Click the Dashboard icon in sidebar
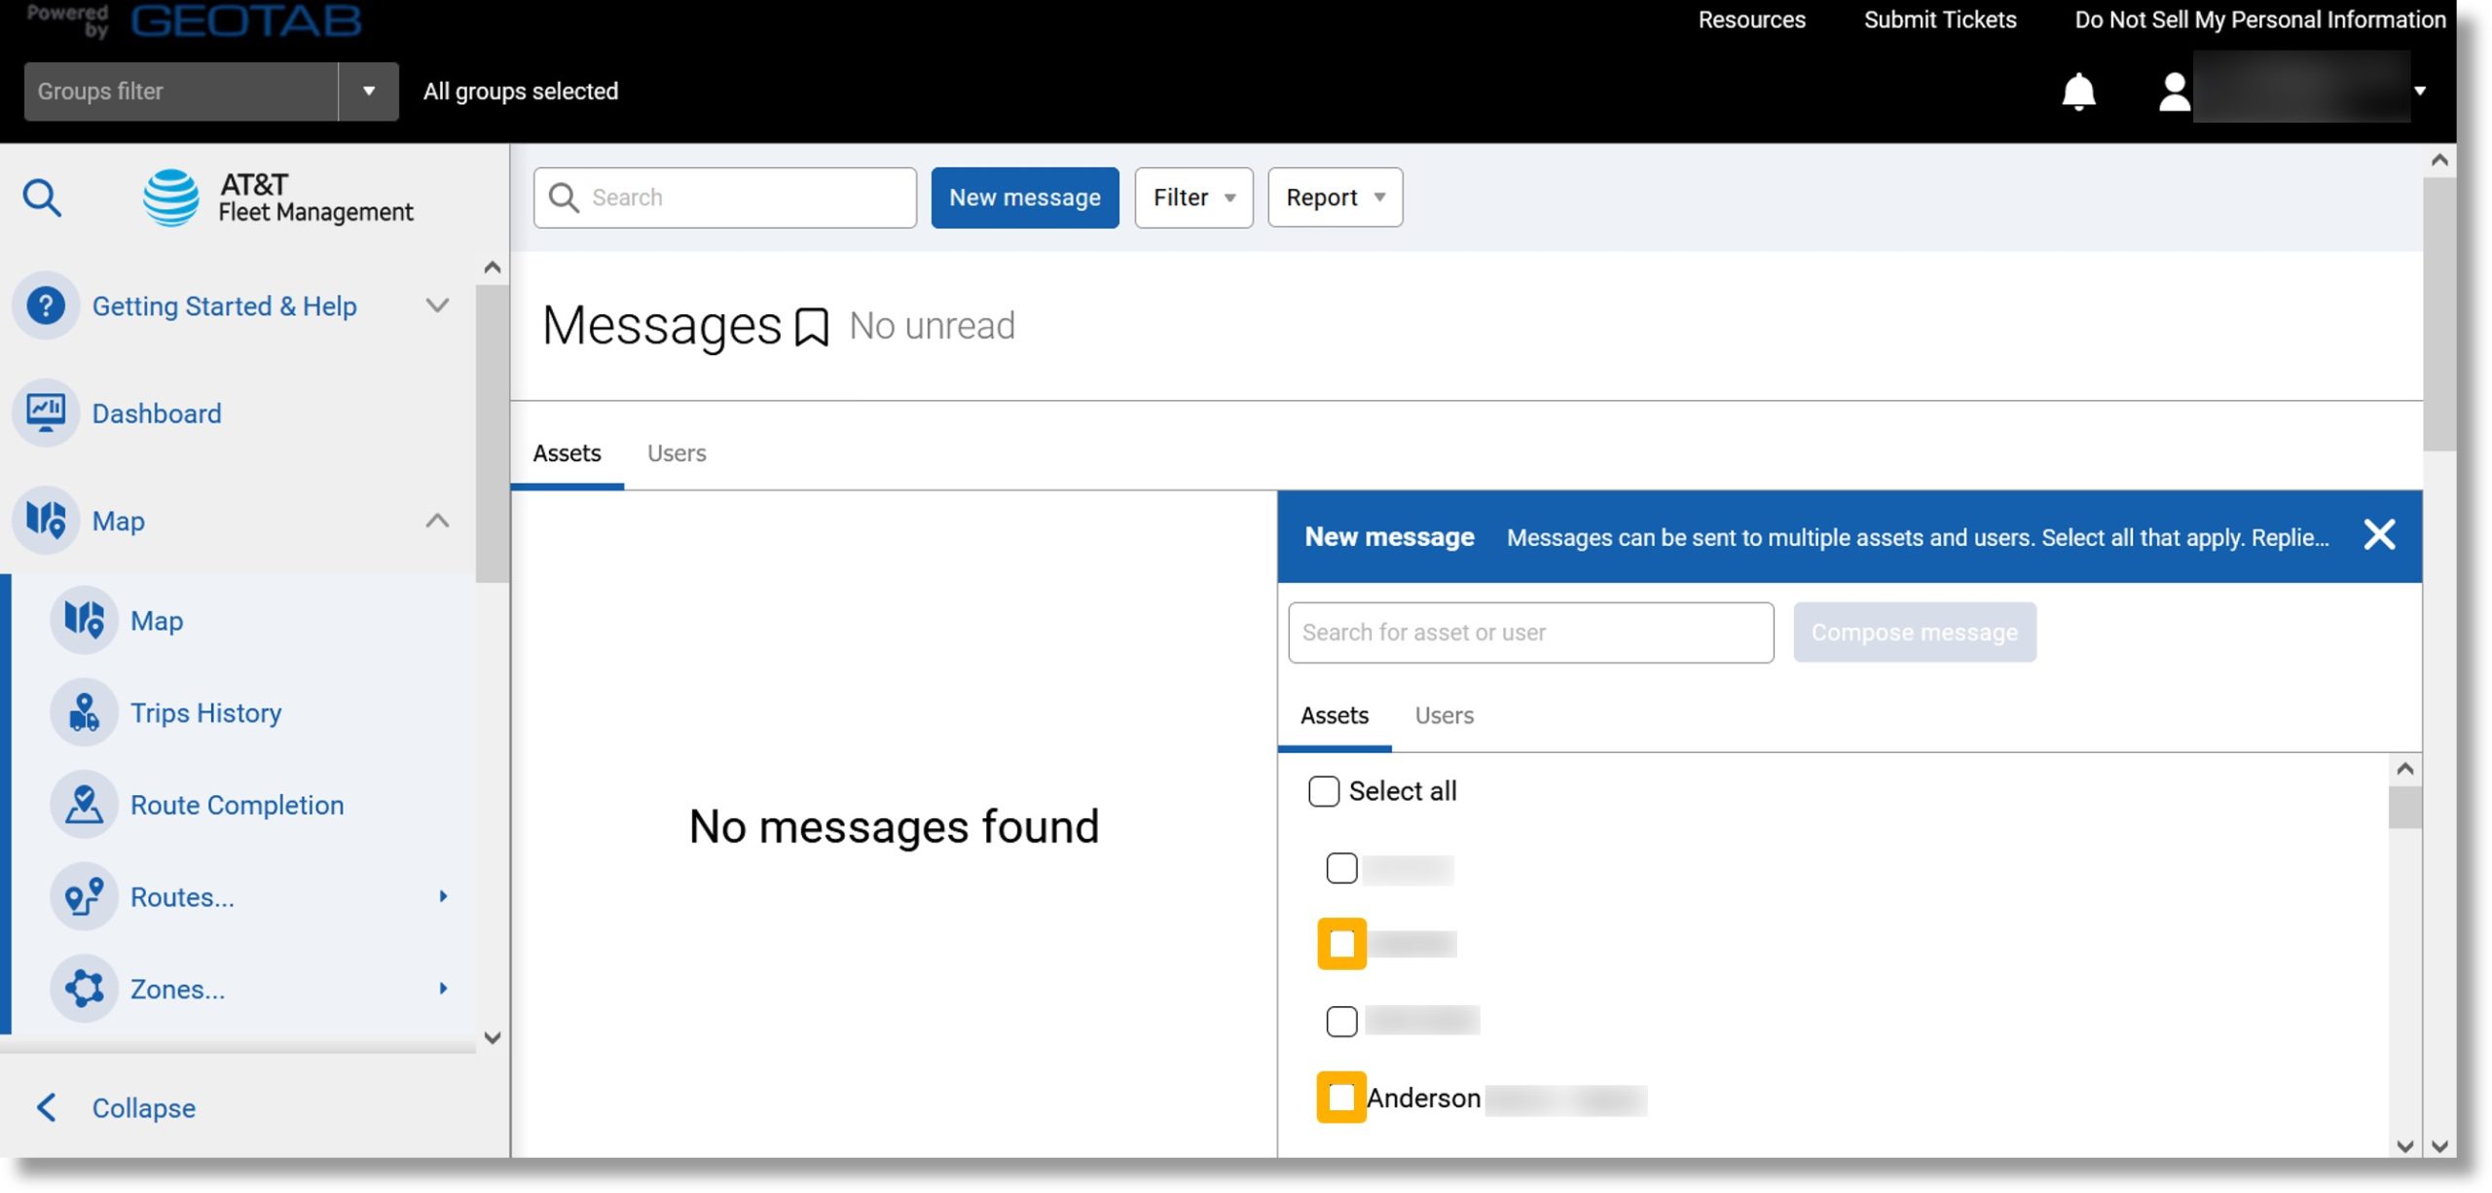The image size is (2492, 1193). point(46,413)
